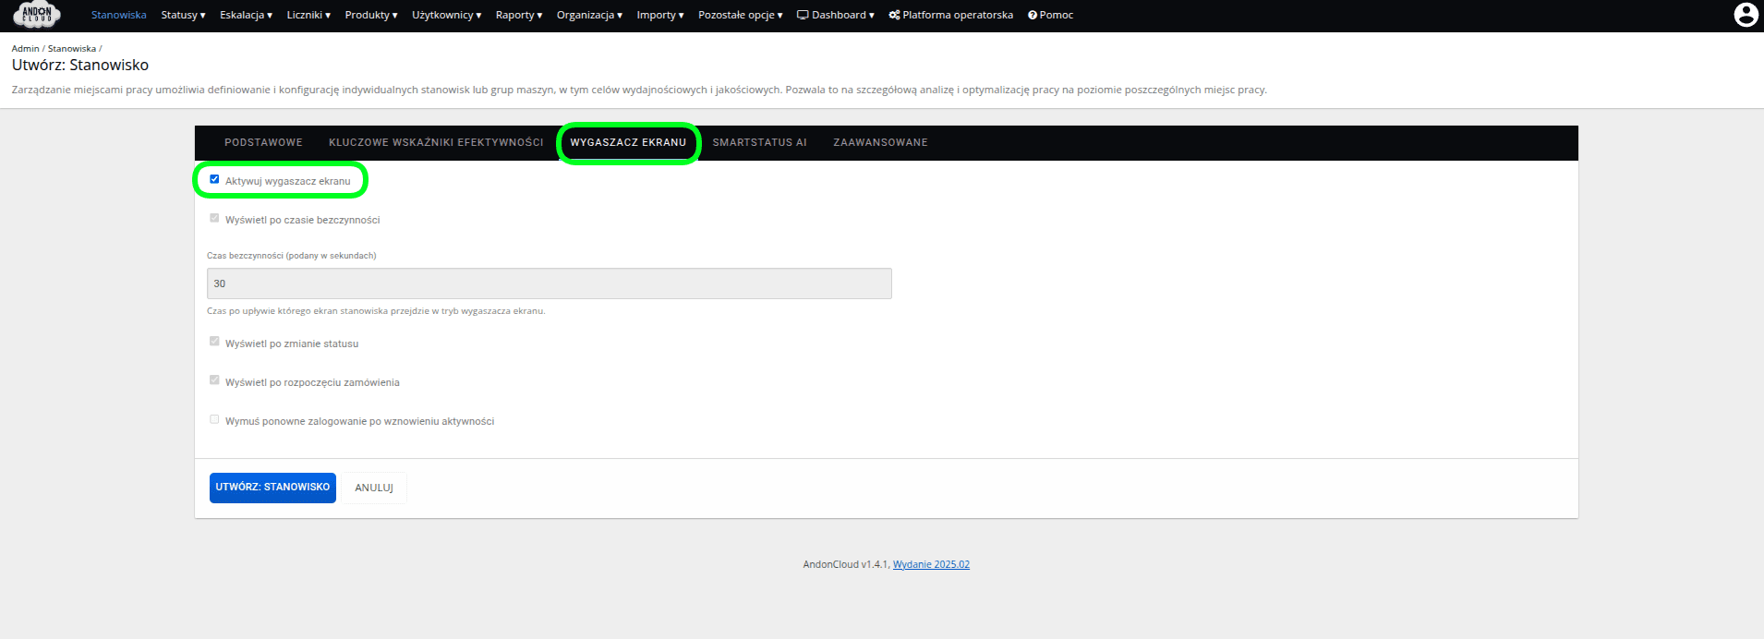Viewport: 1764px width, 639px height.
Task: Click the Czas bezczynności input field
Action: click(x=549, y=283)
